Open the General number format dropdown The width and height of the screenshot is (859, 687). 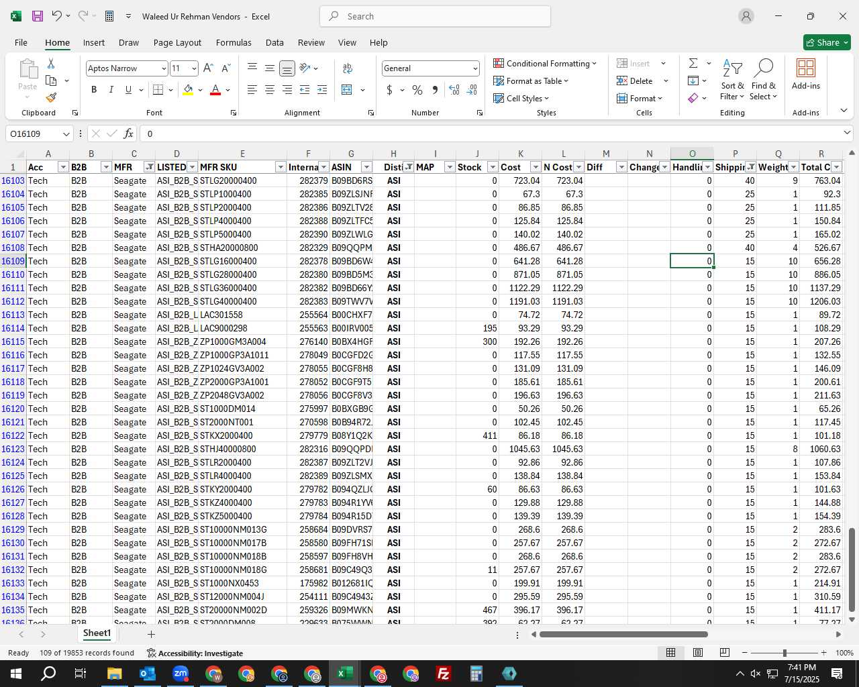475,68
